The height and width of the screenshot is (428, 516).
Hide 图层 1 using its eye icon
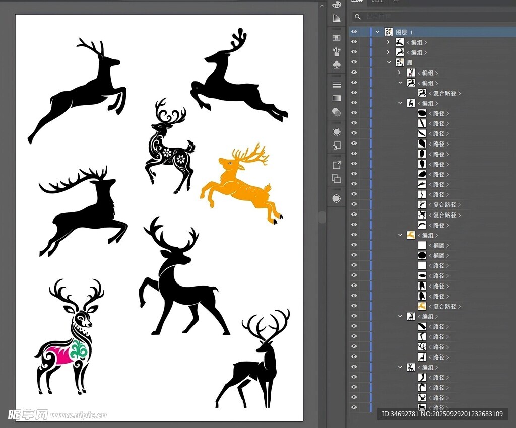click(354, 32)
